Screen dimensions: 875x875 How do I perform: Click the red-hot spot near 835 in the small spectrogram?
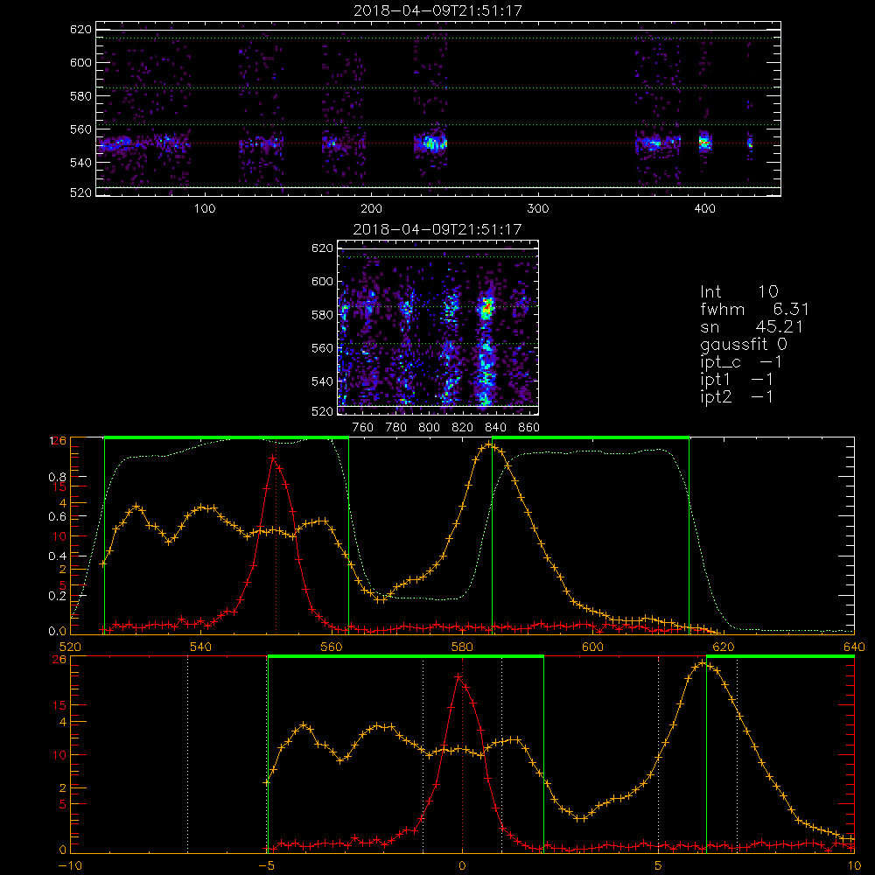[x=487, y=305]
